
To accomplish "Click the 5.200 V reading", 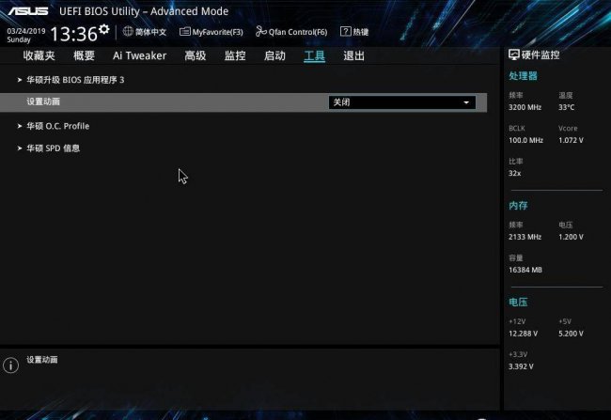I will [x=571, y=334].
